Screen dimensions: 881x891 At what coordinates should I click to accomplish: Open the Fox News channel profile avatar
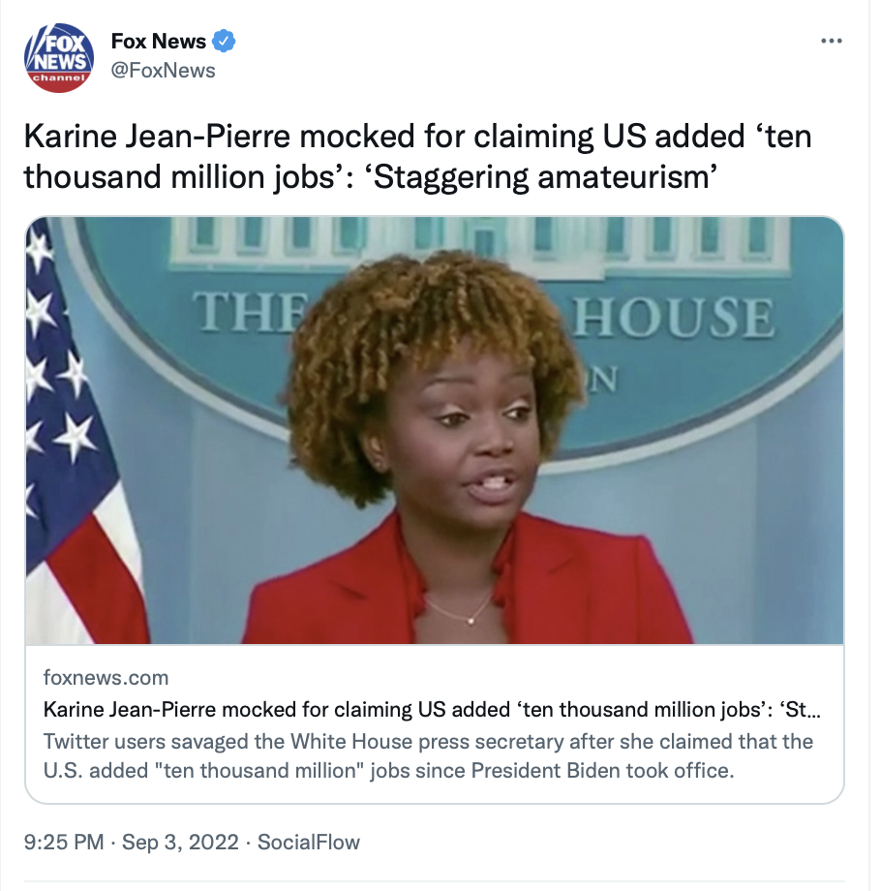point(58,58)
